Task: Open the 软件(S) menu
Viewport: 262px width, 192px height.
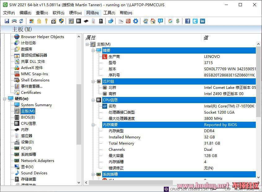Action: click(58, 13)
